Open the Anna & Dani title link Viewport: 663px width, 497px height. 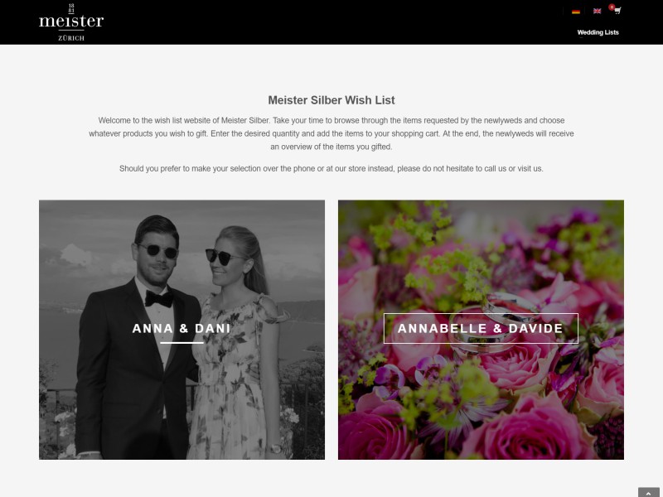click(181, 328)
